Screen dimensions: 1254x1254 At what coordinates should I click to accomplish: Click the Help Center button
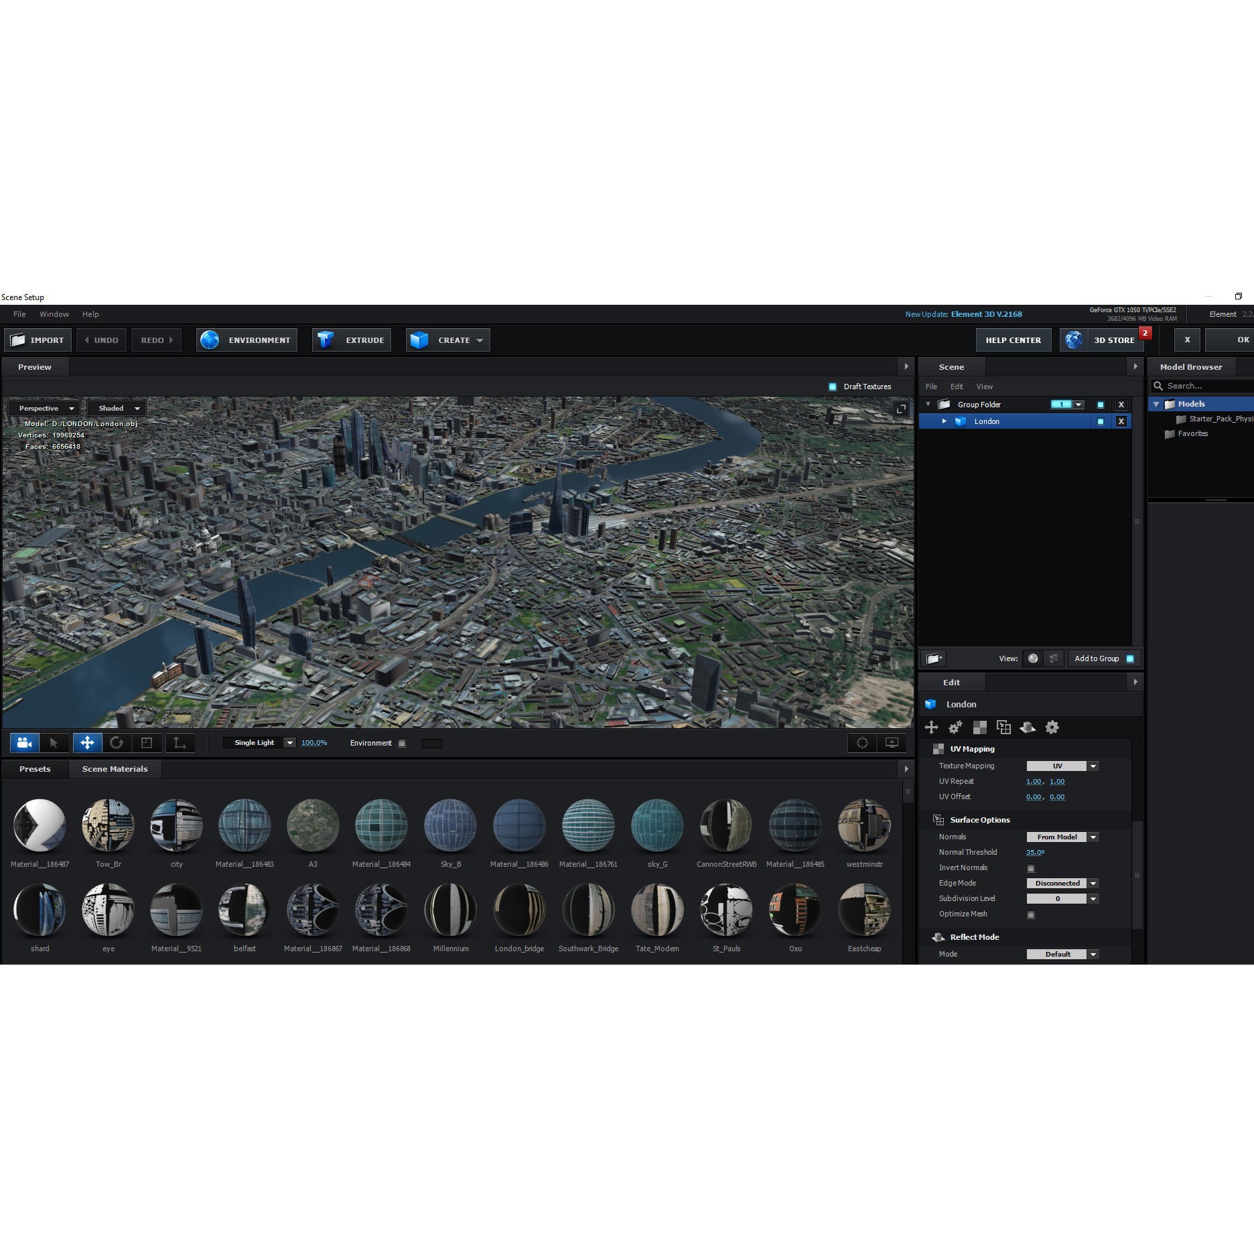point(1013,340)
